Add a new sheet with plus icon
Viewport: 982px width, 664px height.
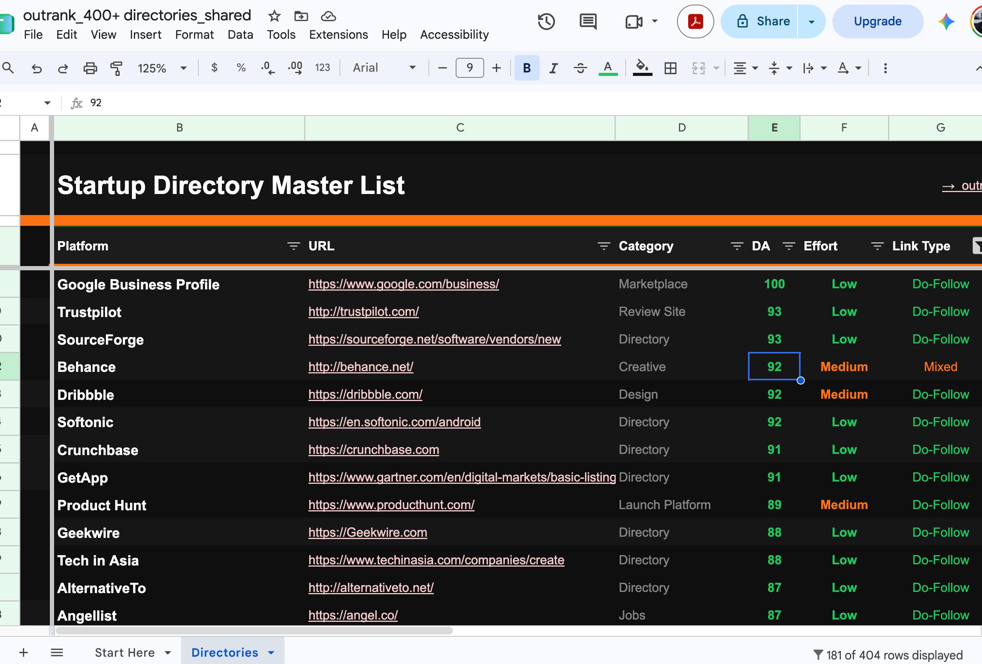click(24, 652)
